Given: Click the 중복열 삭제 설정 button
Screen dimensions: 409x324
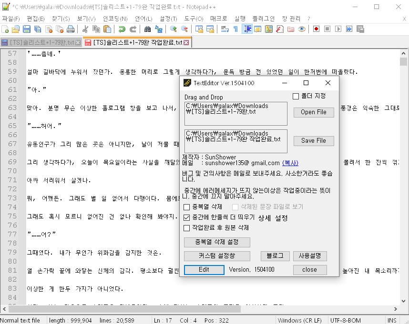Looking at the screenshot, I should point(217,242).
